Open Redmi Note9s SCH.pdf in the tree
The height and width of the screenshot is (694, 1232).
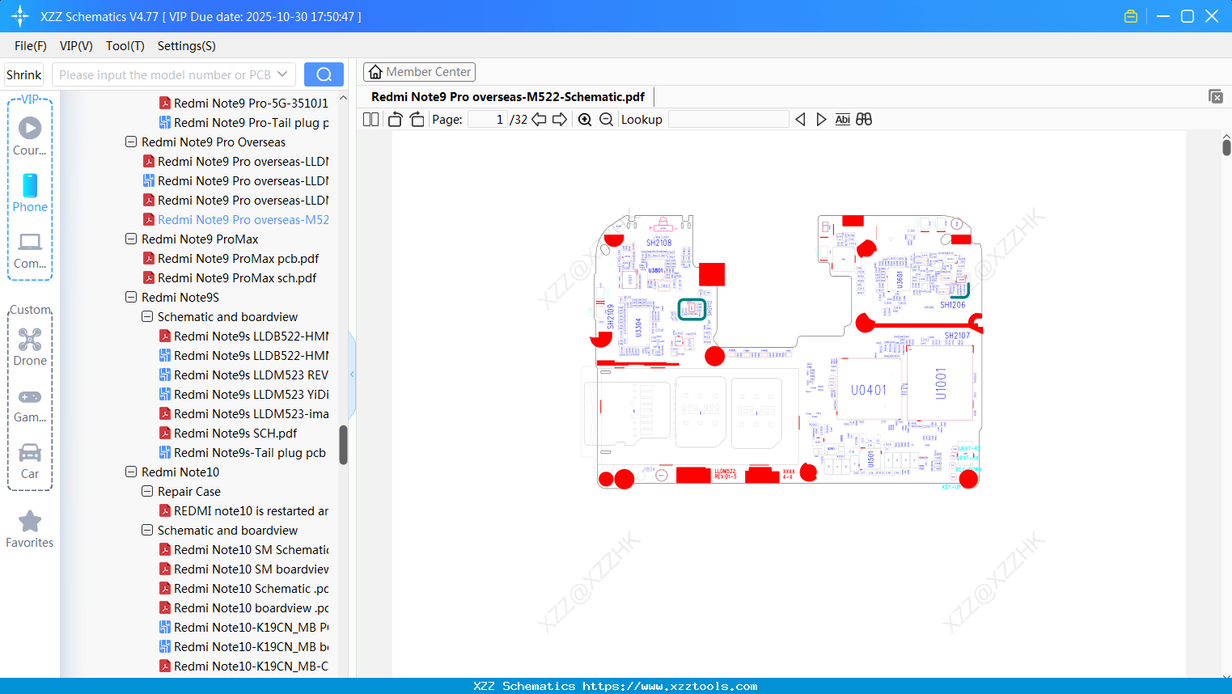coord(235,434)
